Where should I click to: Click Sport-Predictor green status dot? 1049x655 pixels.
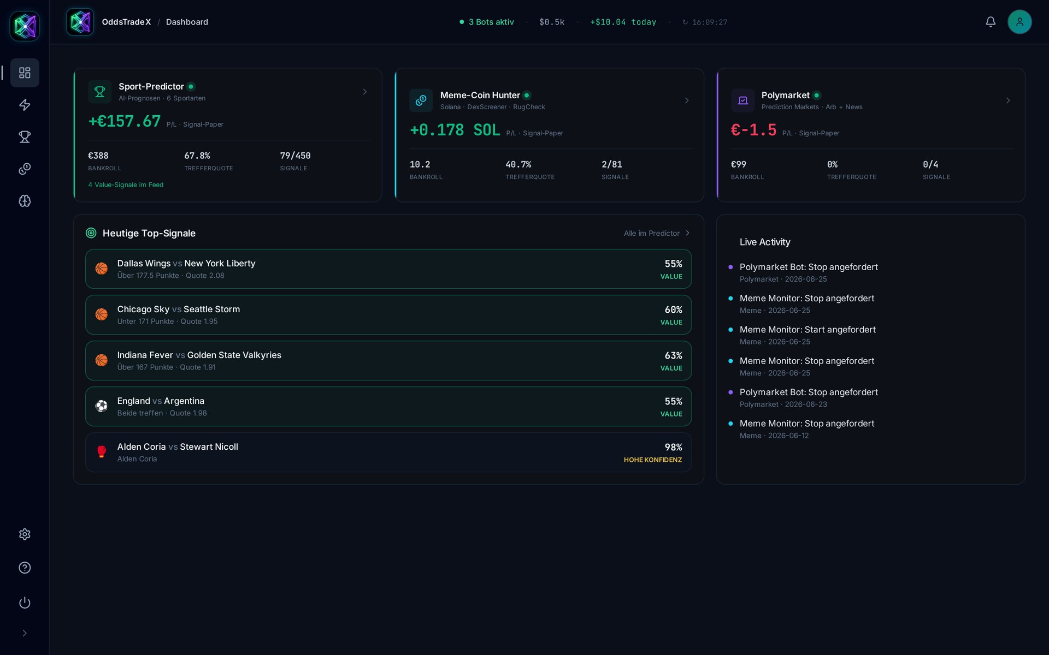pyautogui.click(x=191, y=86)
